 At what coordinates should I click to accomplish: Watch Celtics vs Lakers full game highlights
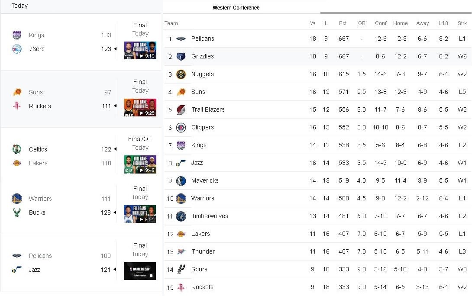point(140,164)
